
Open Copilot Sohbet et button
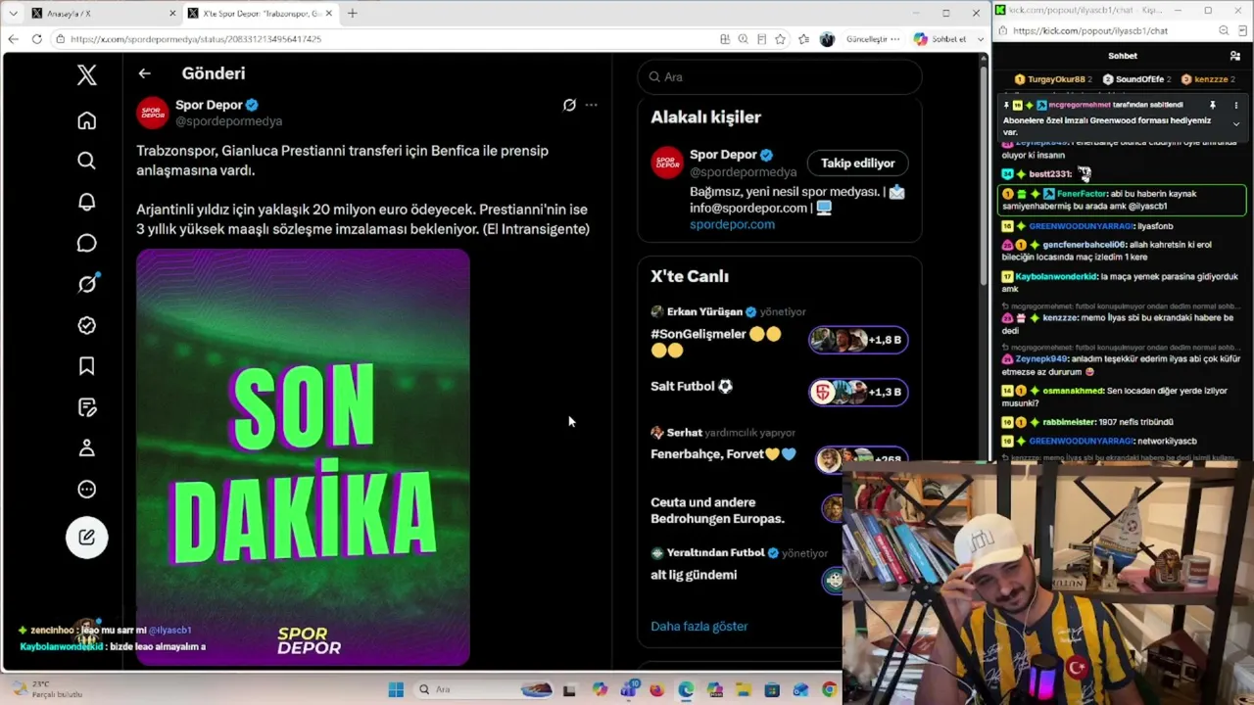click(x=939, y=39)
